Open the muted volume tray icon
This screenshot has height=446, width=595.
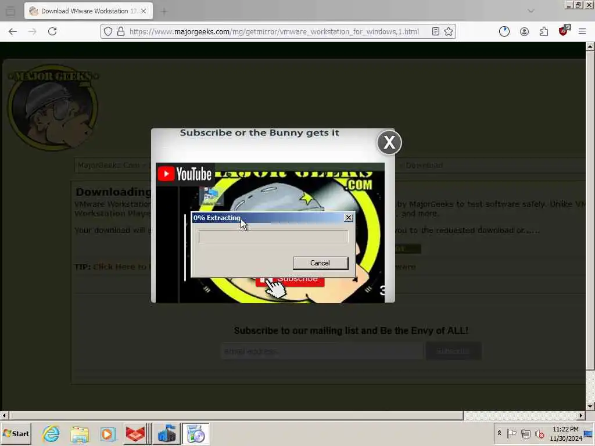540,433
